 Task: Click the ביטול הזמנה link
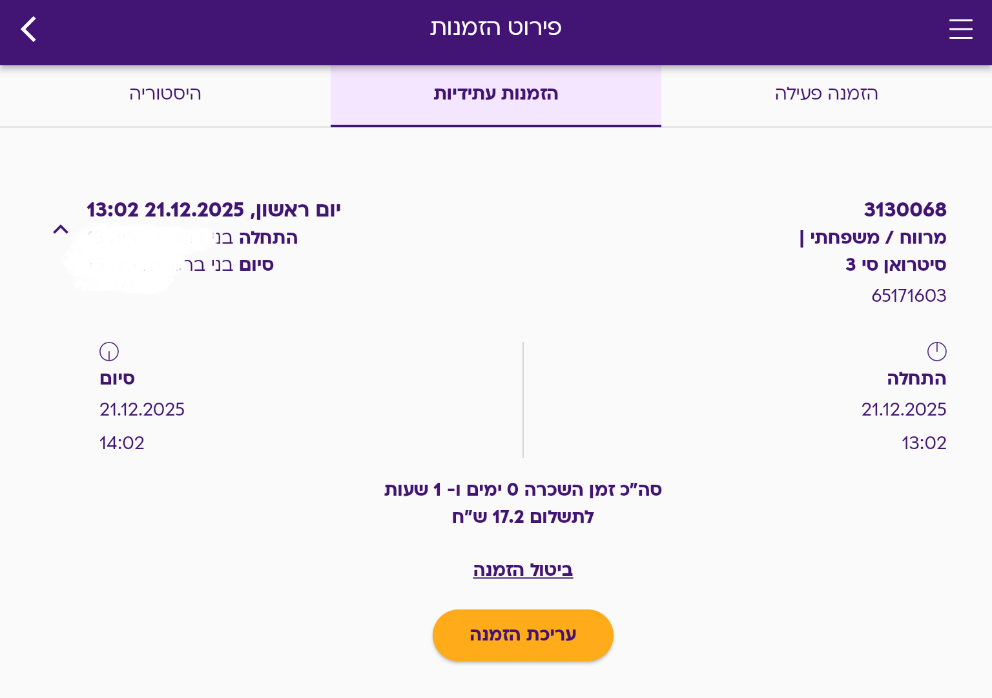[x=522, y=570]
